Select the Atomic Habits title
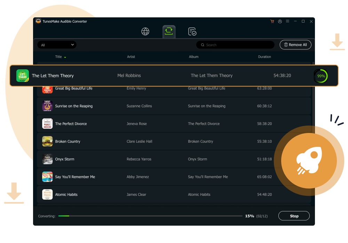Screen dimensions: 348x243 [x=66, y=194]
